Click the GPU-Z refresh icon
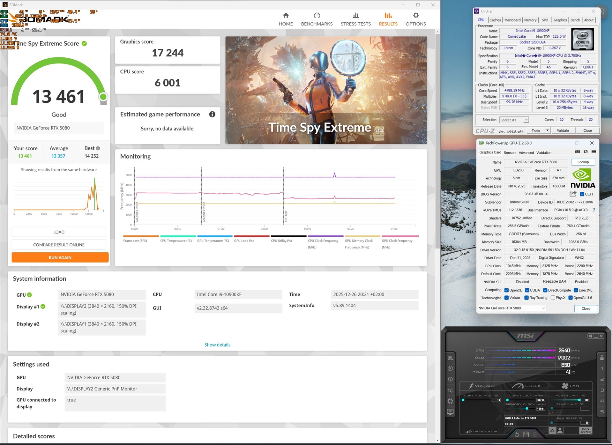The height and width of the screenshot is (445, 612). click(x=586, y=152)
